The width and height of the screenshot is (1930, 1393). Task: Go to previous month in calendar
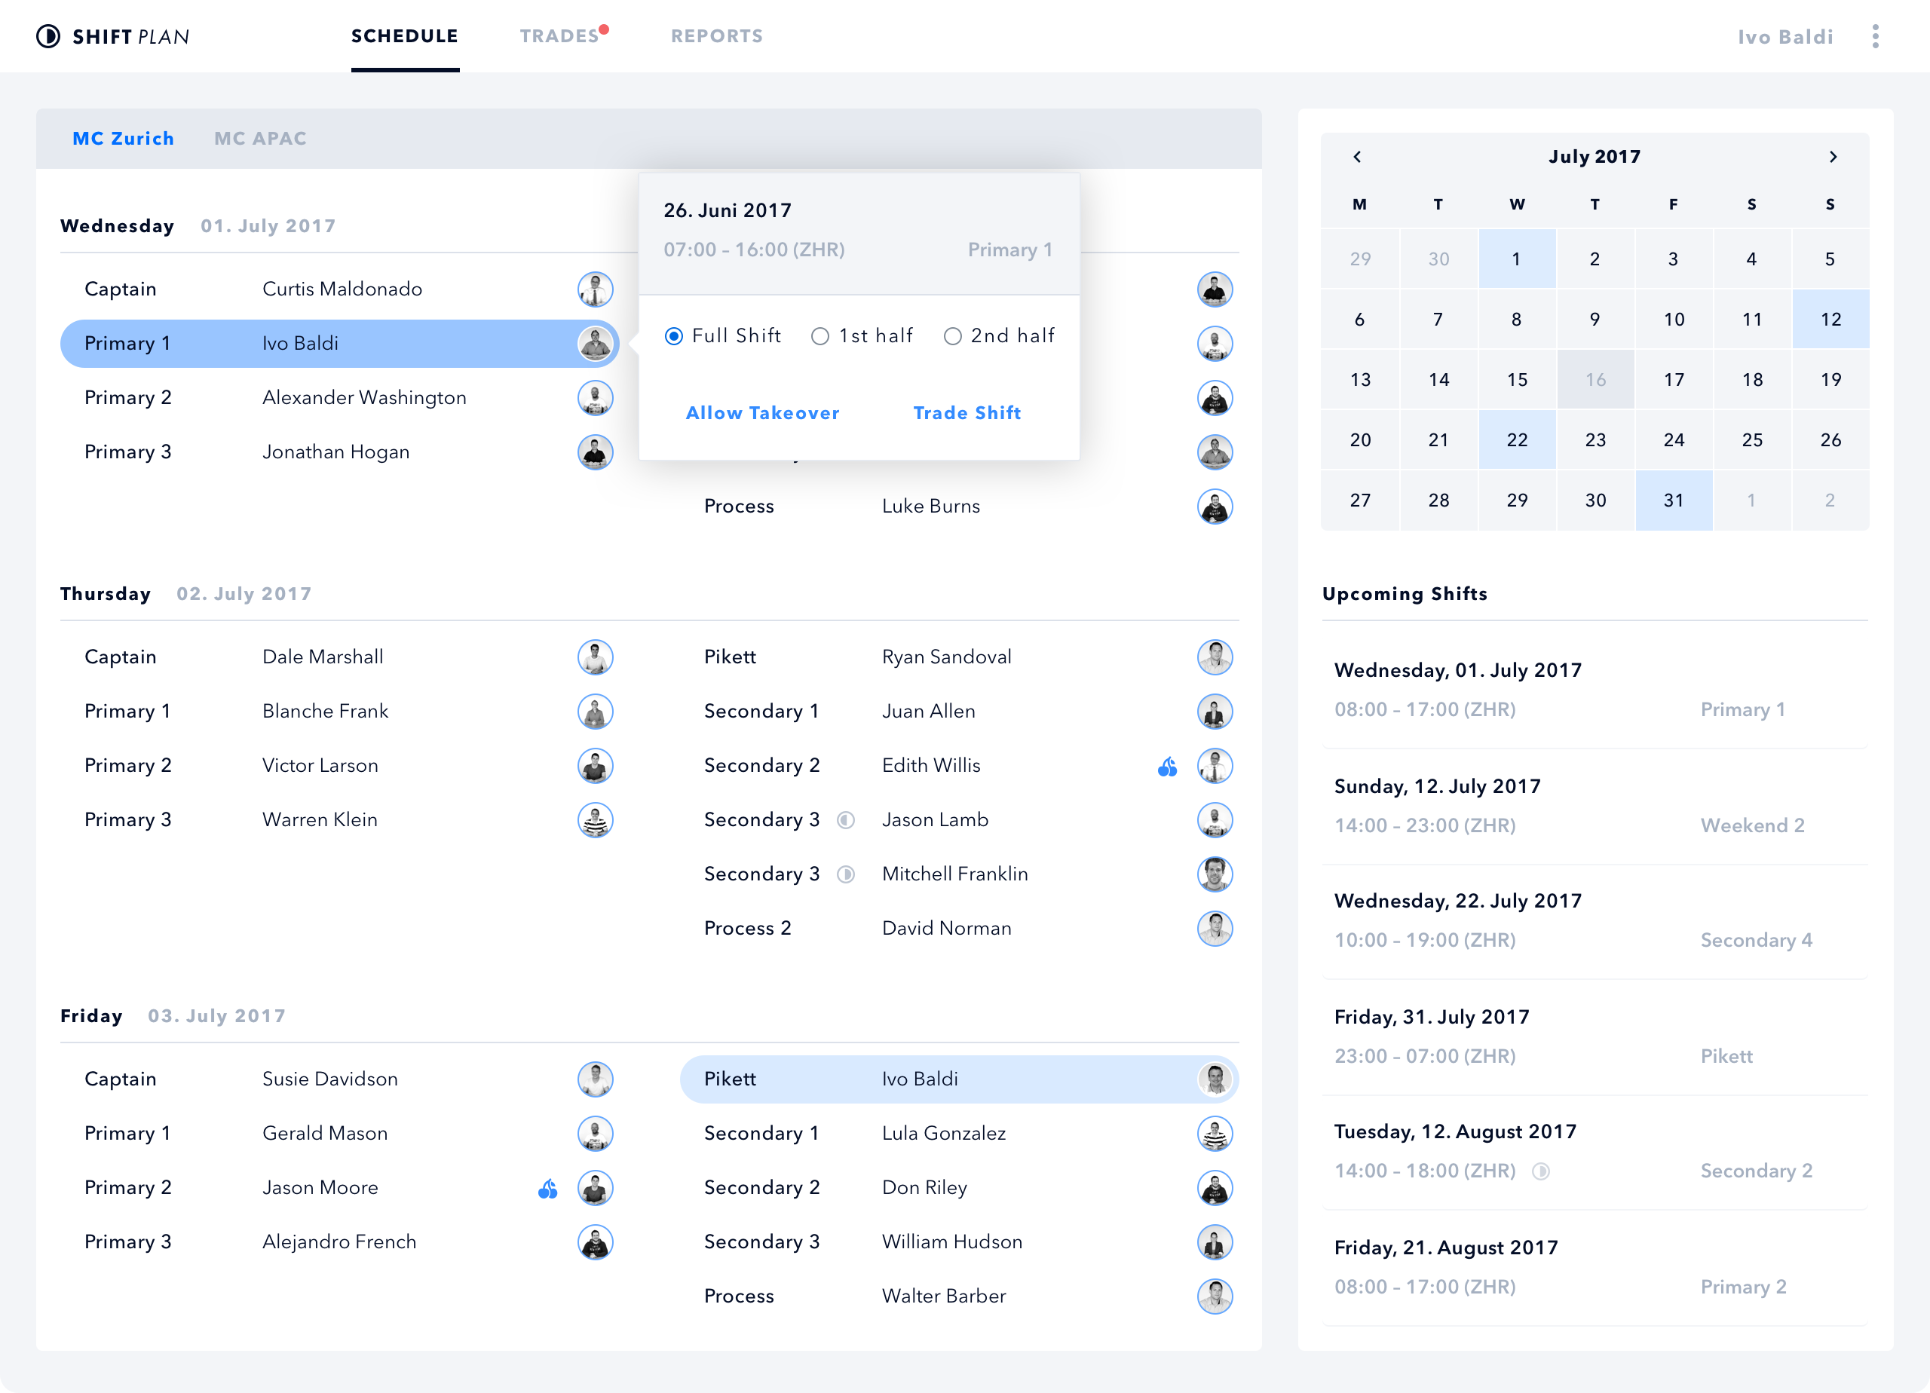1357,157
